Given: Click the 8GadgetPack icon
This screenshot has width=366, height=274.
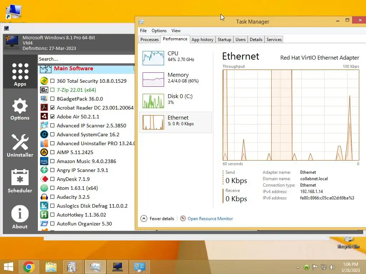Looking at the screenshot, I should pyautogui.click(x=44, y=99).
